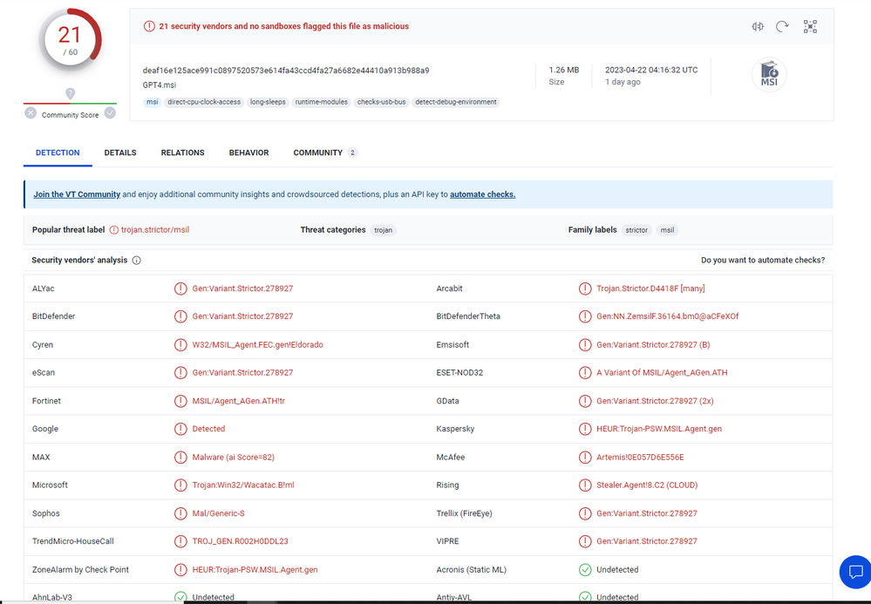Image resolution: width=871 pixels, height=604 pixels.
Task: Click Microsoft's Trojan:Win32/Wacatac.B!ml result
Action: pyautogui.click(x=243, y=485)
